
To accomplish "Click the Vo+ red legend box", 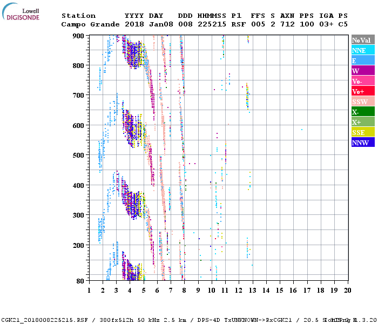I will pyautogui.click(x=363, y=91).
